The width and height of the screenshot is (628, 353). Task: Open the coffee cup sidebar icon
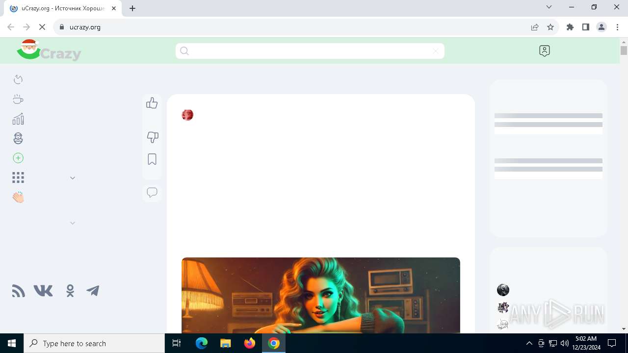(x=18, y=99)
